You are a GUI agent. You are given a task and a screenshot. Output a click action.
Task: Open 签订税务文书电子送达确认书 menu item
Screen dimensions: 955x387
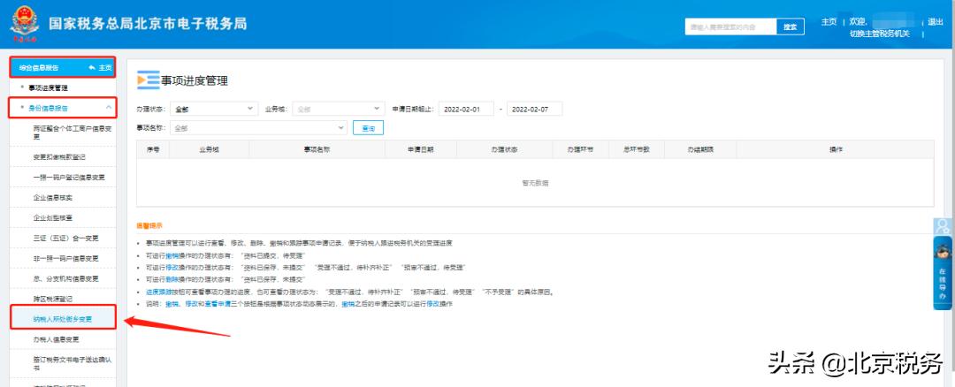[72, 363]
